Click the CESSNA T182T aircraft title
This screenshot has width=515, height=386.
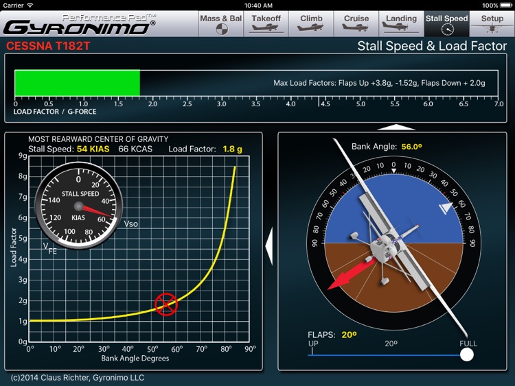[48, 46]
